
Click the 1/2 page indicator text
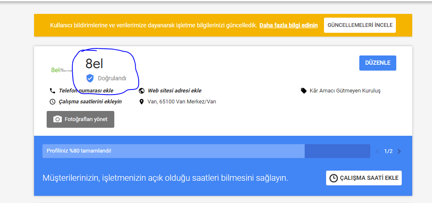coord(388,151)
